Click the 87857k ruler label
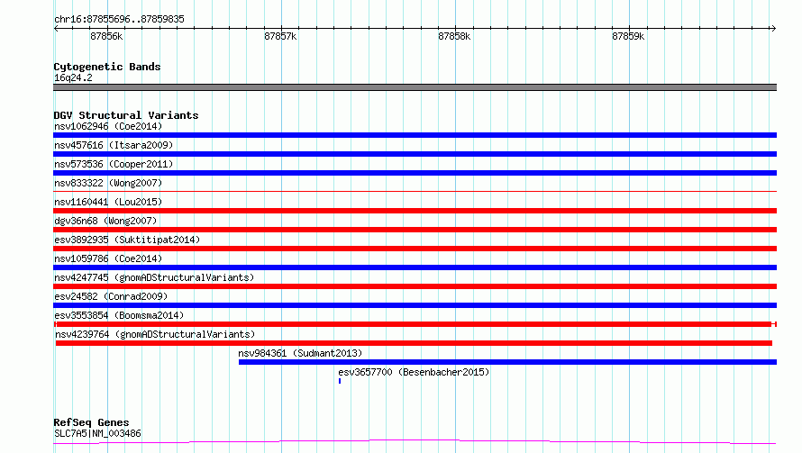This screenshot has width=802, height=453. click(280, 36)
